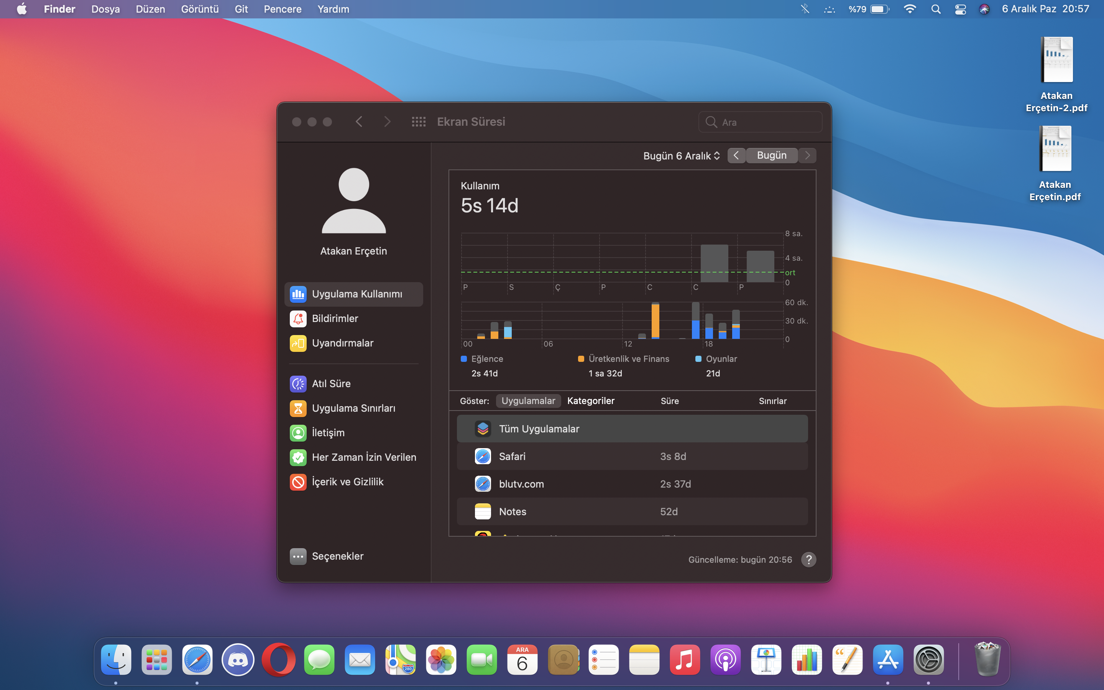Open Control Center in menu bar
The height and width of the screenshot is (690, 1104).
click(960, 9)
